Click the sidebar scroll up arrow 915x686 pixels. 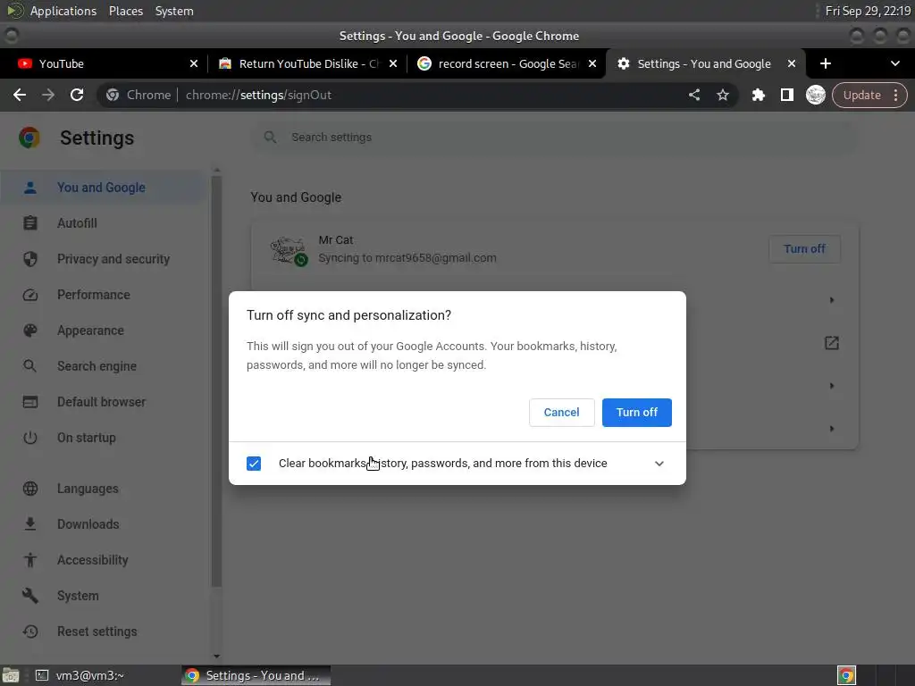[216, 171]
